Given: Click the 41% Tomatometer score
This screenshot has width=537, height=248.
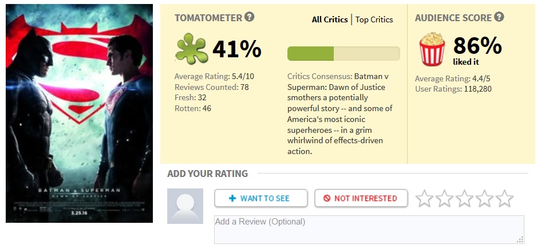Looking at the screenshot, I should pyautogui.click(x=236, y=49).
